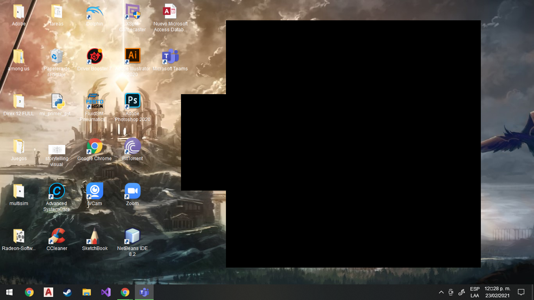Image resolution: width=534 pixels, height=300 pixels.
Task: Open Steam from the taskbar
Action: (68, 292)
